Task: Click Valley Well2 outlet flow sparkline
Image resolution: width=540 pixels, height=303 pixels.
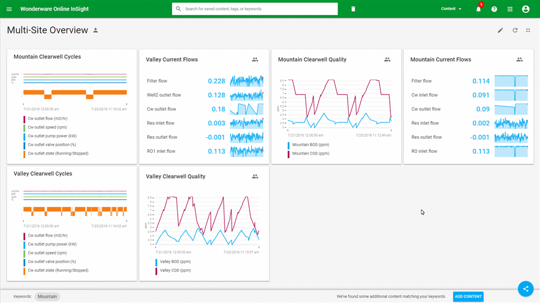Action: (x=246, y=95)
